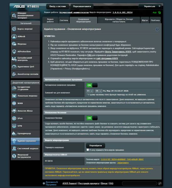Click the RT-BE55 AiMesh router row label
Image resolution: width=172 pixels, height=188 pixels.
[x=49, y=161]
